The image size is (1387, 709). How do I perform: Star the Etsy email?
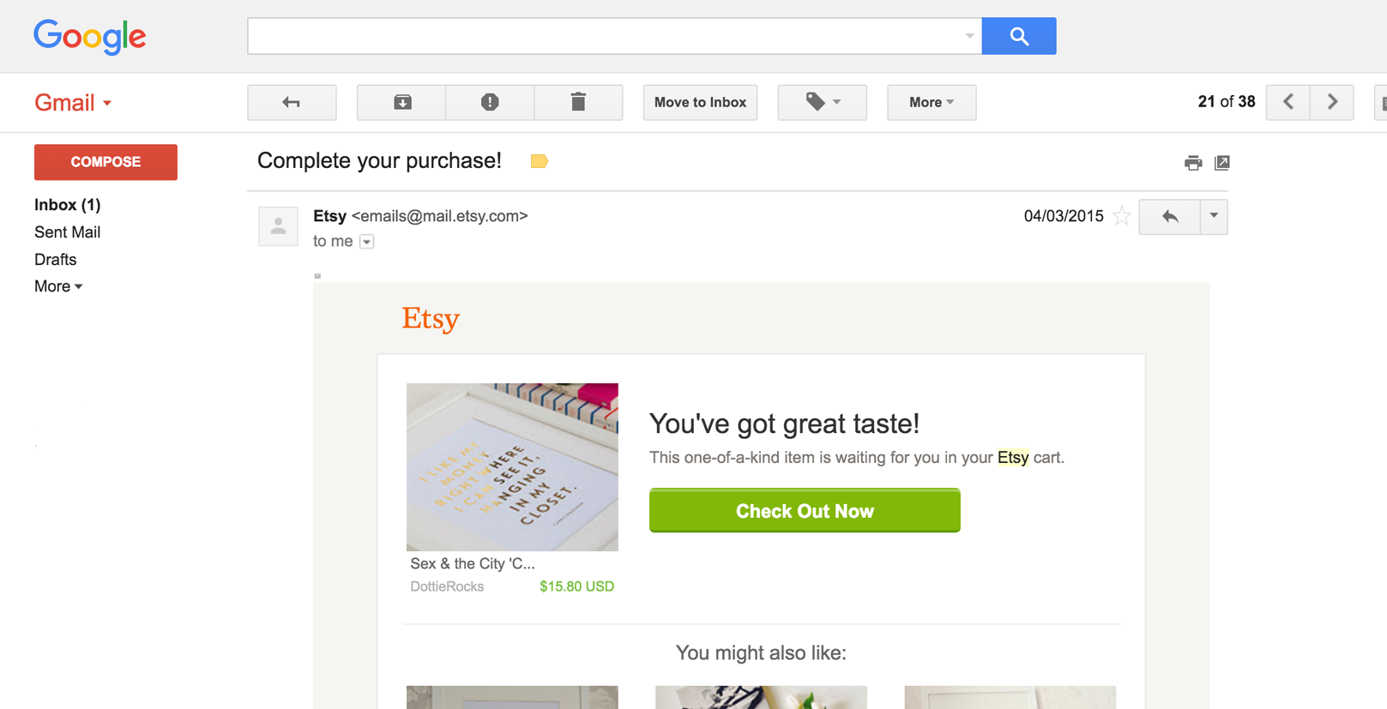tap(1121, 216)
